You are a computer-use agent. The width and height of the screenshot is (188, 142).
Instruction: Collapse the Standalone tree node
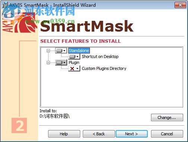point(48,51)
